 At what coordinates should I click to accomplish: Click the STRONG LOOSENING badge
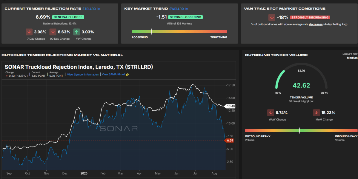pos(185,17)
